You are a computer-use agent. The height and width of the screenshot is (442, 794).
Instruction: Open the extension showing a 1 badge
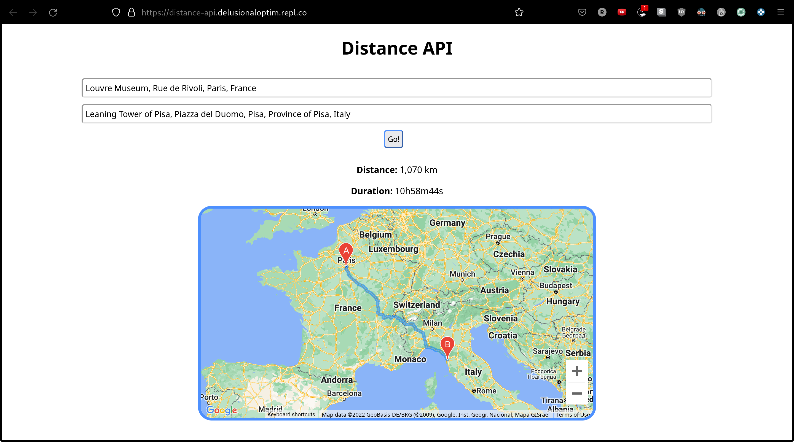[642, 12]
